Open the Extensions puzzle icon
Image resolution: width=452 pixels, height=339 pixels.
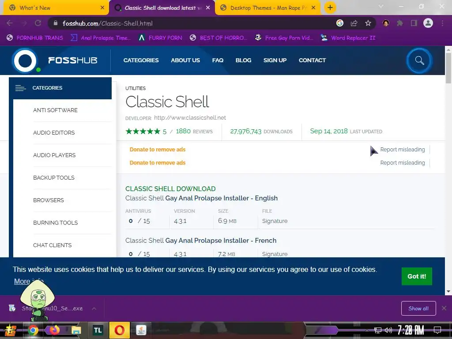pos(400,23)
